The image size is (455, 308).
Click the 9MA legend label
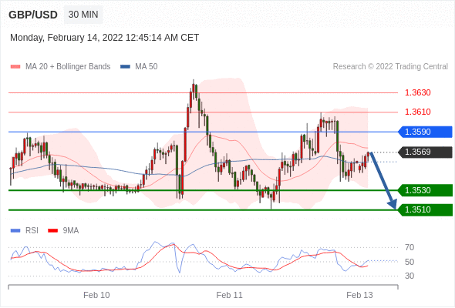point(71,231)
